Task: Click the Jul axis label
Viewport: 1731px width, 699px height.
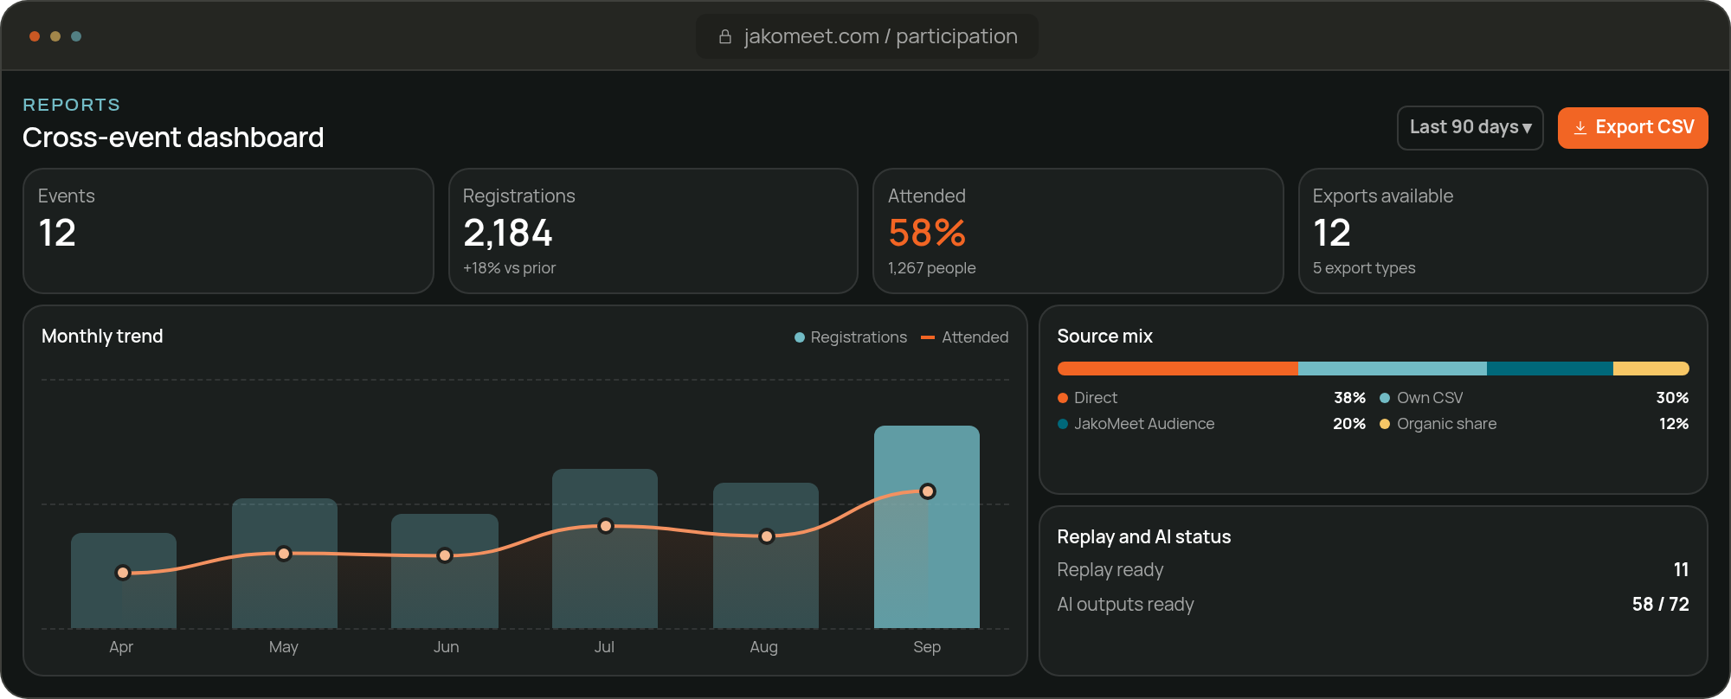Action: [604, 647]
